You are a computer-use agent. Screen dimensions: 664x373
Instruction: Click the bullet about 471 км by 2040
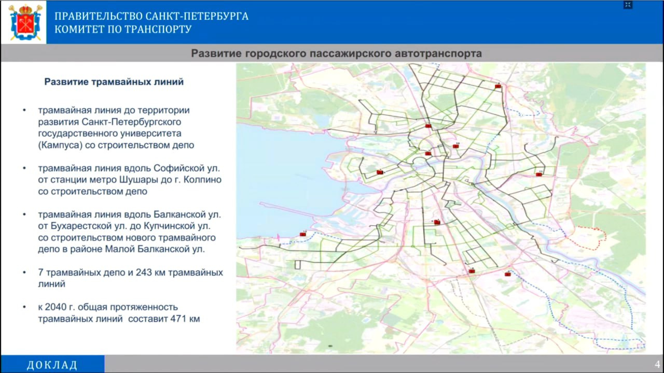point(118,313)
